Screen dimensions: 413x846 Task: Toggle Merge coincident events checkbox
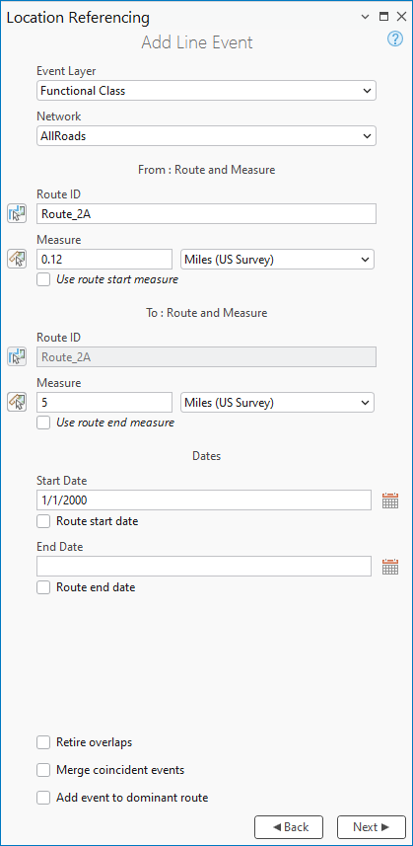point(43,770)
